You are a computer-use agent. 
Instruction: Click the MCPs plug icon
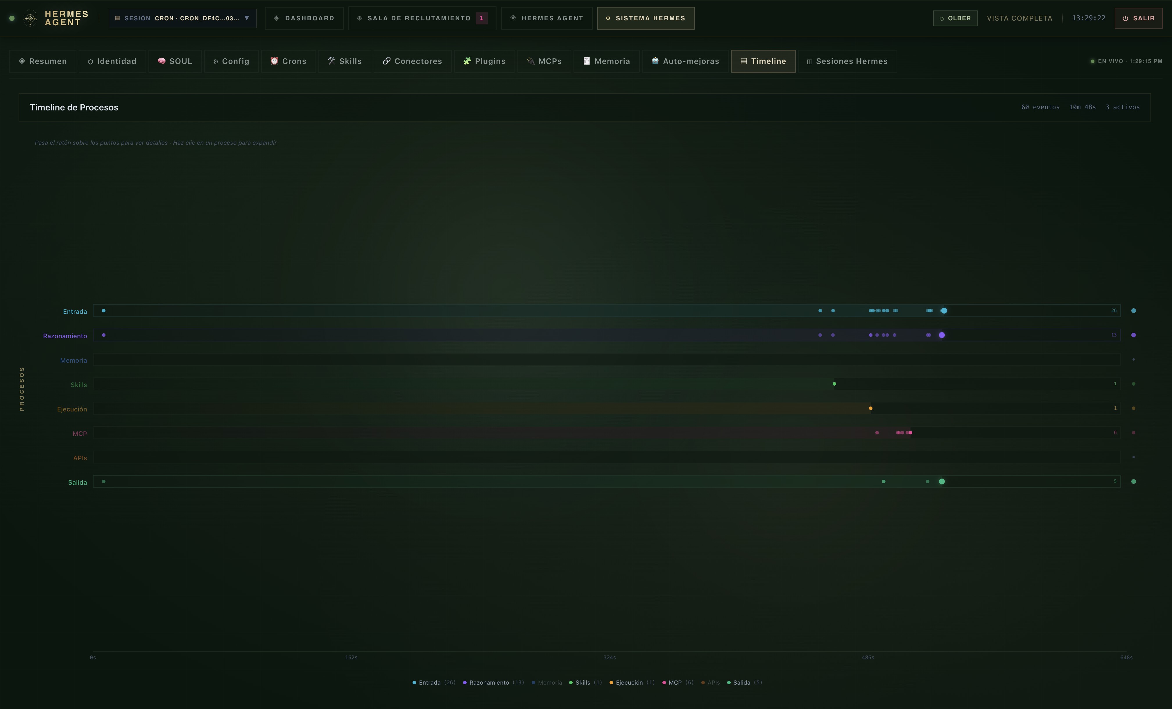point(531,61)
